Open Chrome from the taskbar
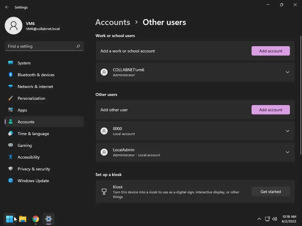Image resolution: width=302 pixels, height=226 pixels. click(36, 219)
